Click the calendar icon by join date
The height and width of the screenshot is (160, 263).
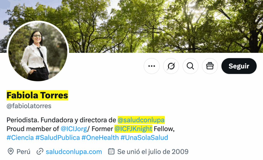(x=111, y=151)
